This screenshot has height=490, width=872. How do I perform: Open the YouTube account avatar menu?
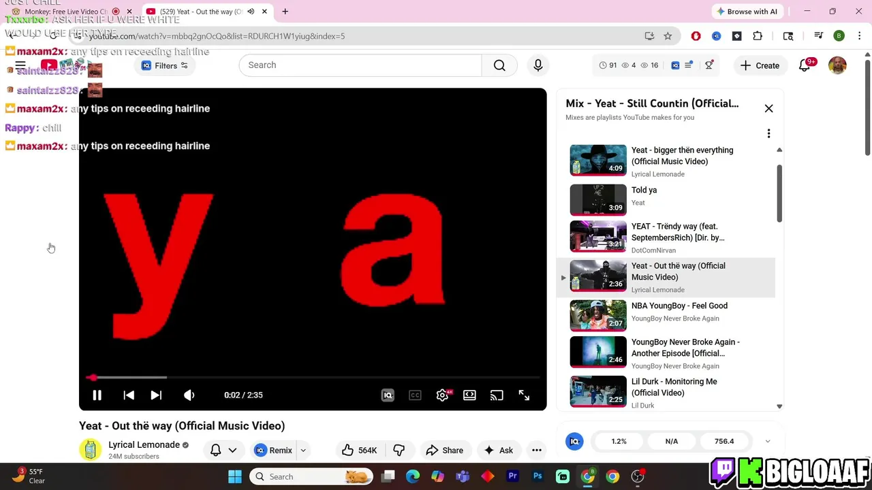837,65
